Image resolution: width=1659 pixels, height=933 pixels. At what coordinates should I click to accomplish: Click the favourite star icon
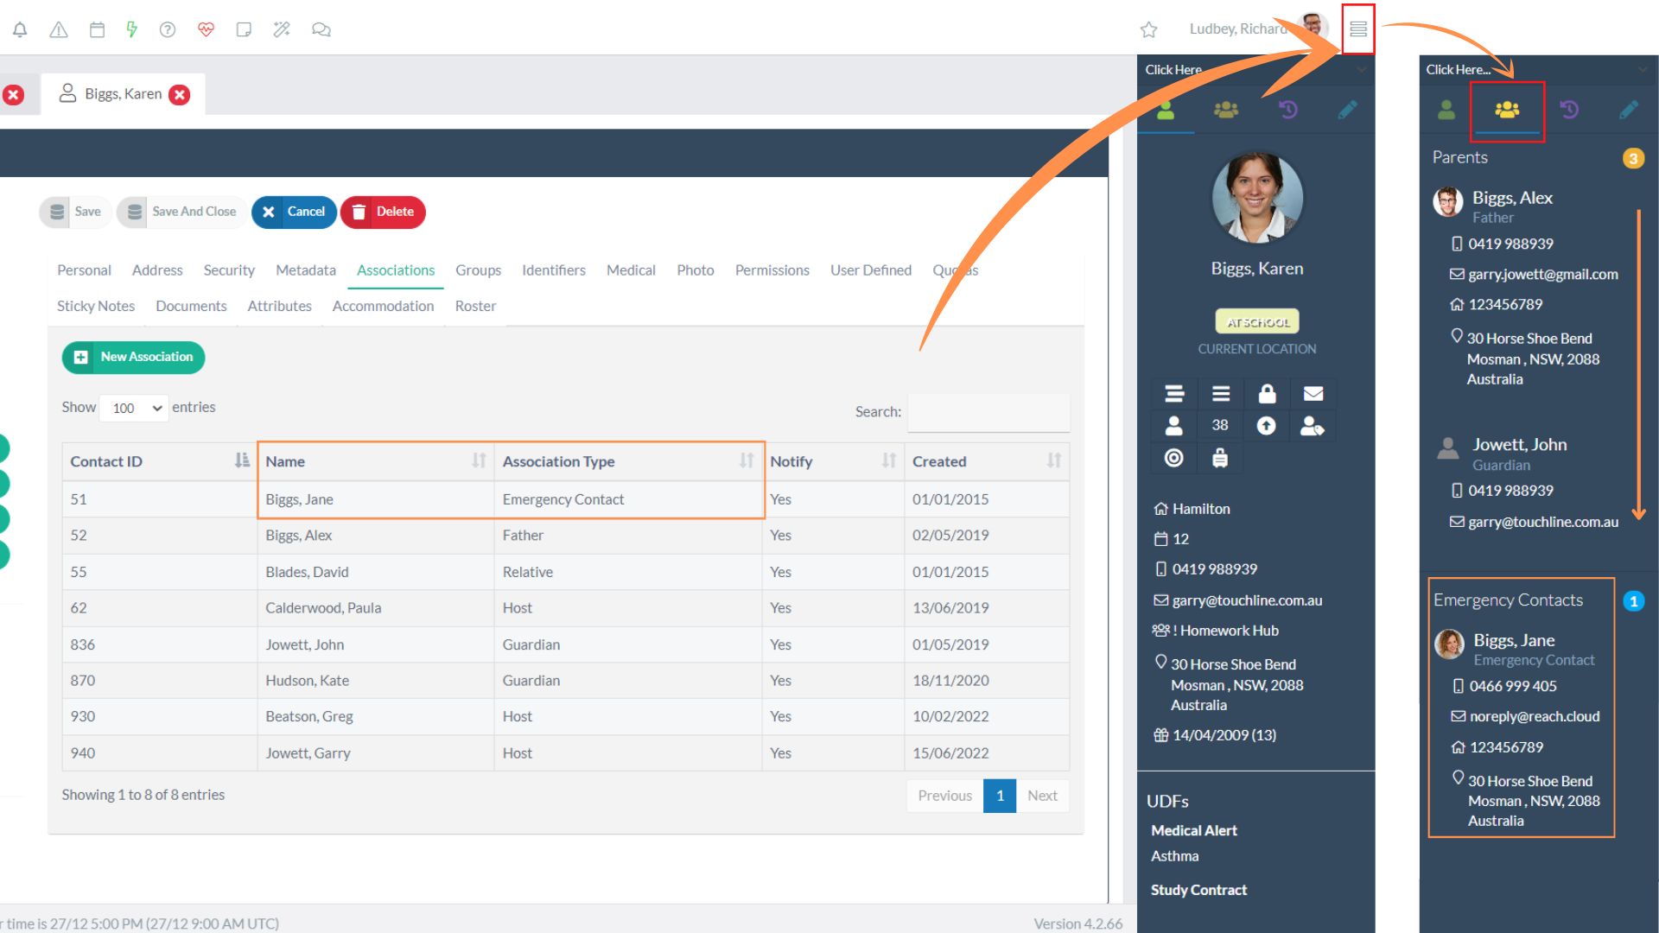click(x=1148, y=29)
